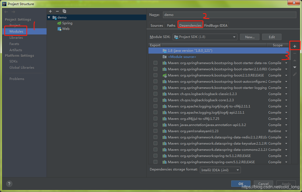302x192 pixels.
Task: Click the jul-to-slf4j library icon
Action: [165, 119]
